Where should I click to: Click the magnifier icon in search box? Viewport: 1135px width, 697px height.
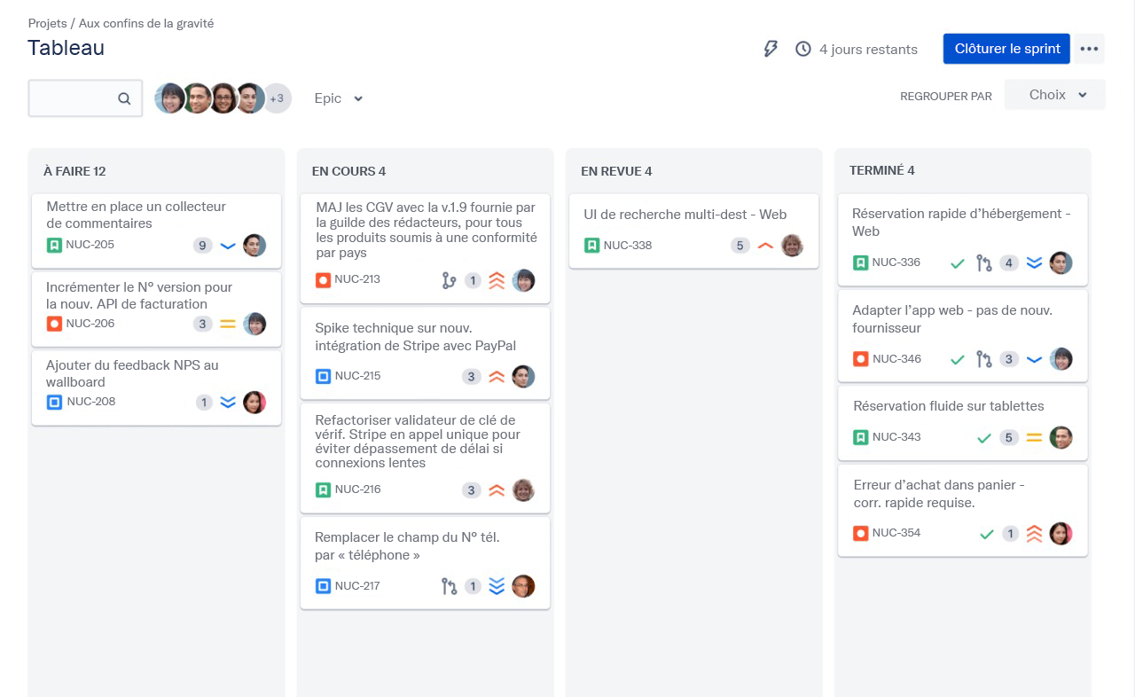[x=124, y=98]
